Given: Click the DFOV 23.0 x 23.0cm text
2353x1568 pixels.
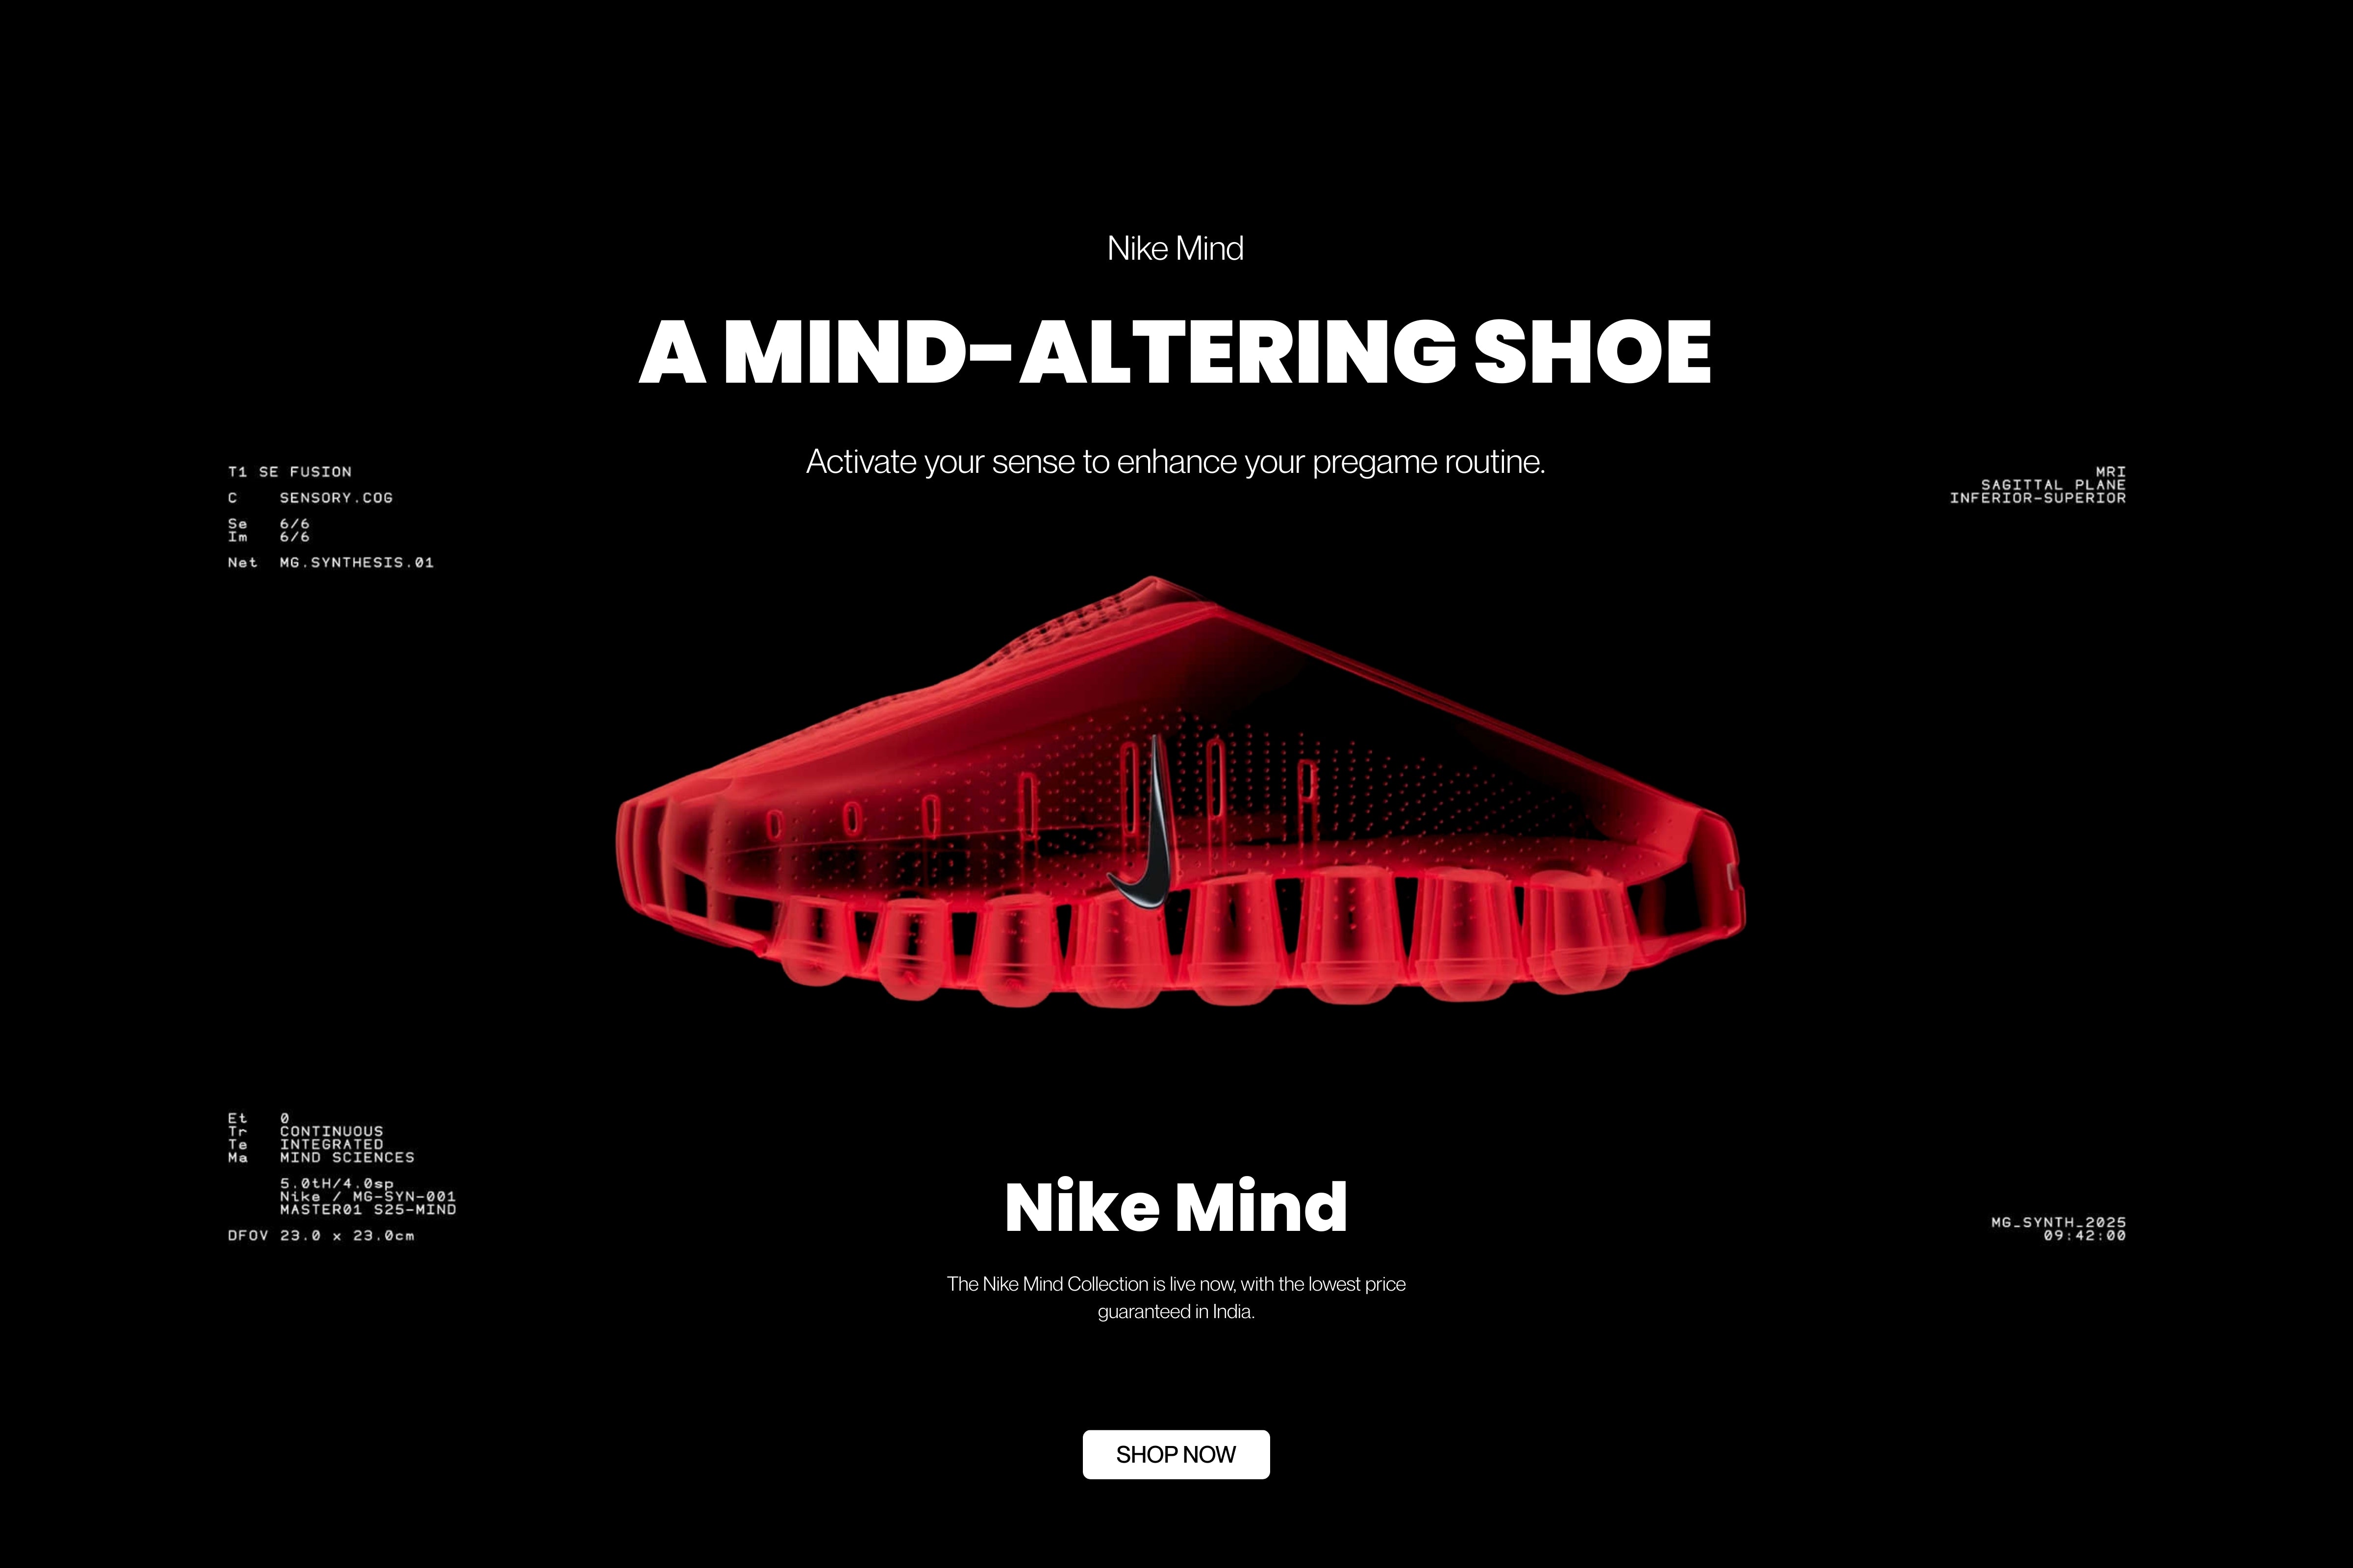Looking at the screenshot, I should (x=321, y=1236).
